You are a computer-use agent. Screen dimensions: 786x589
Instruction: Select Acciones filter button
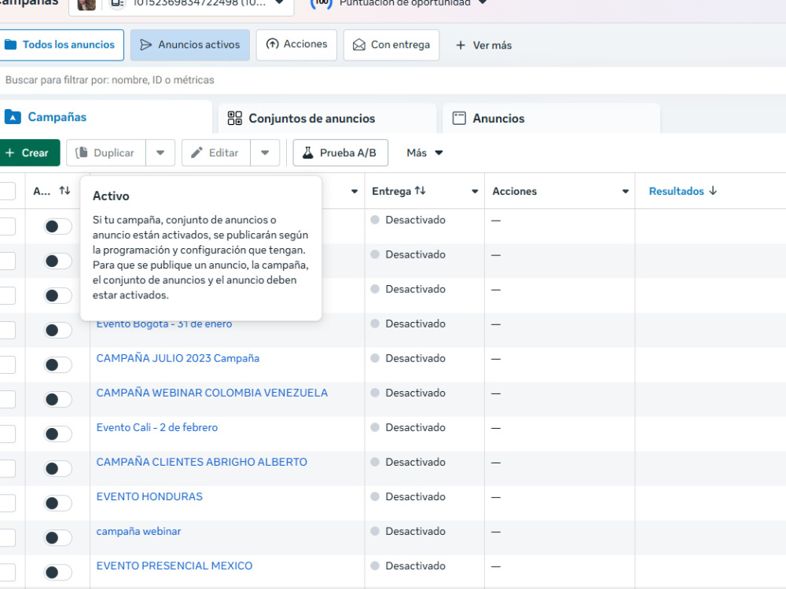pos(296,45)
